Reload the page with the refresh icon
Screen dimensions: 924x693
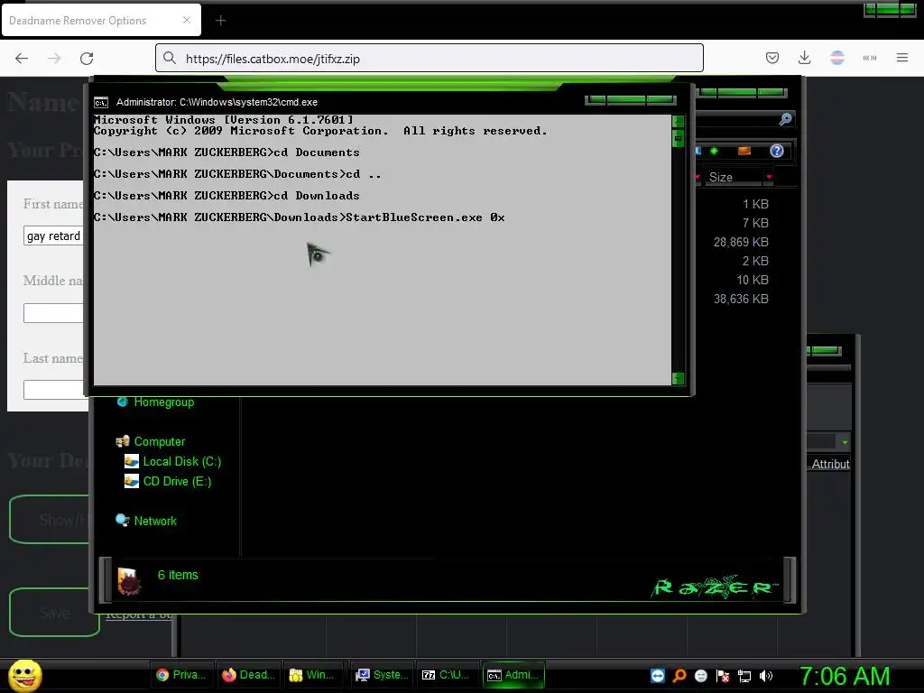(x=87, y=58)
